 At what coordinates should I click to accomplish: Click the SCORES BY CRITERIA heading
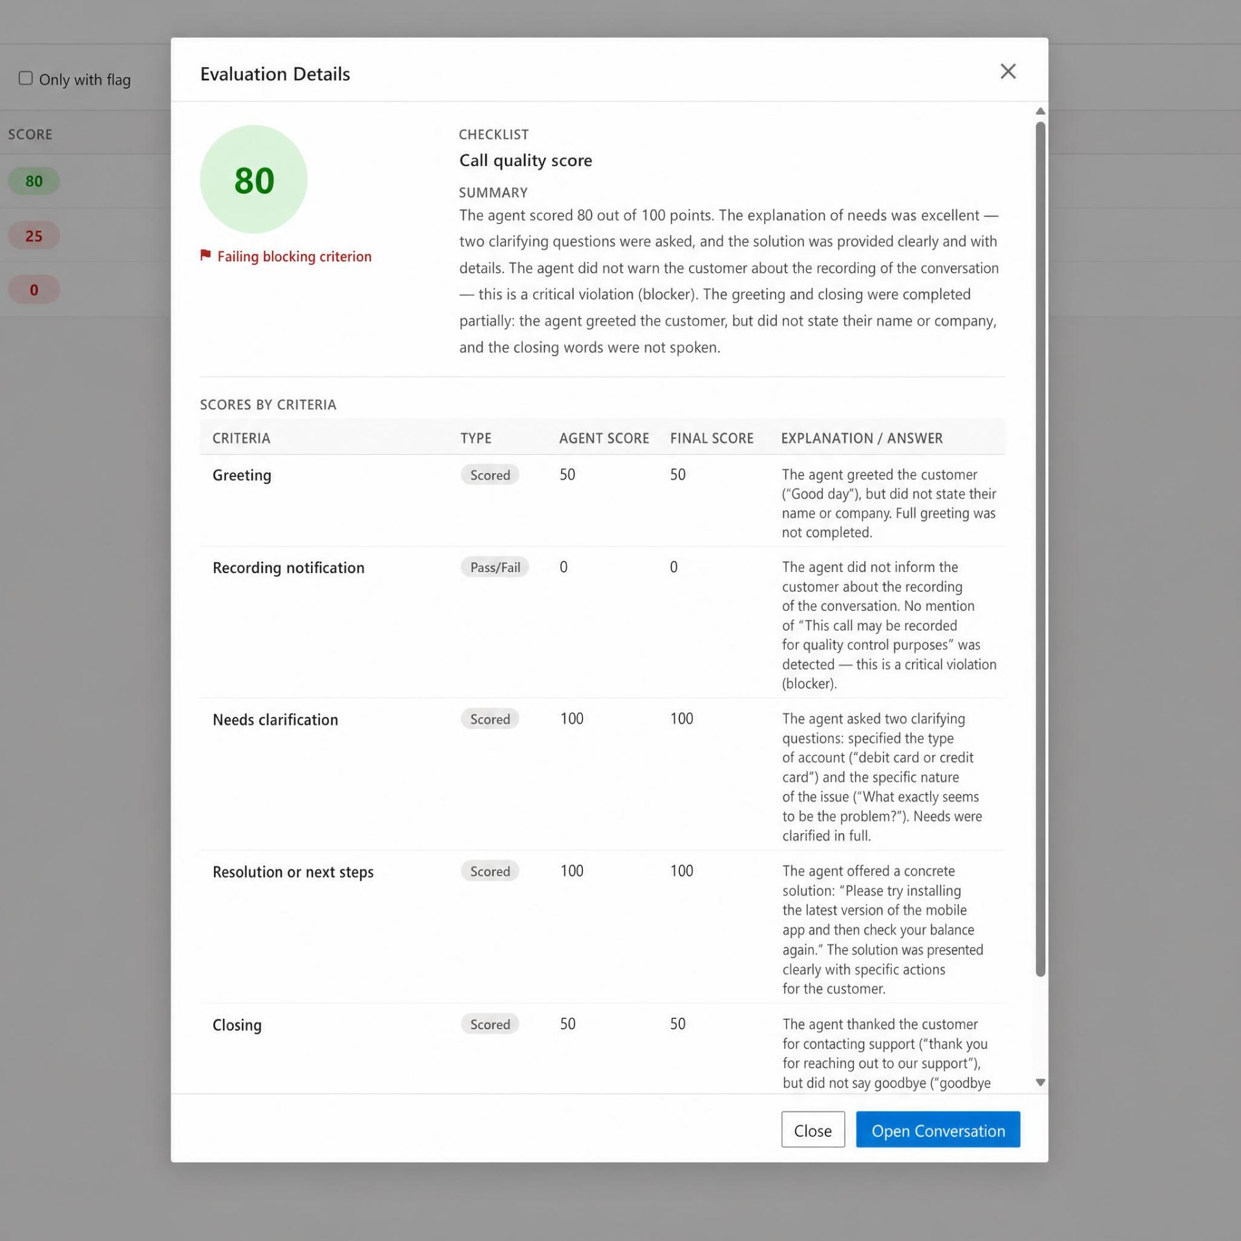click(268, 405)
